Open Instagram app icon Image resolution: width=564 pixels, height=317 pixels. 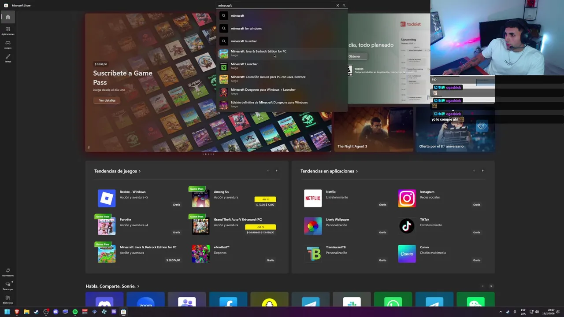click(x=407, y=198)
